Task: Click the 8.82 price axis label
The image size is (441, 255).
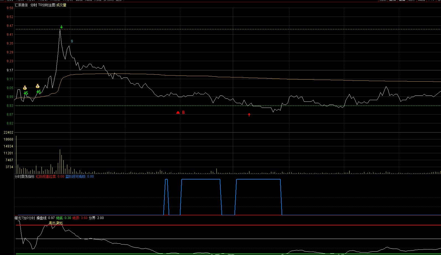Action: click(x=10, y=123)
